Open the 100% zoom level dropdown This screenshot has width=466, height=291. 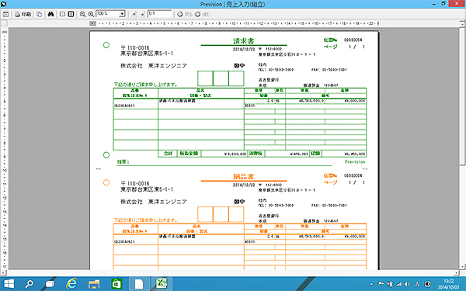[122, 14]
